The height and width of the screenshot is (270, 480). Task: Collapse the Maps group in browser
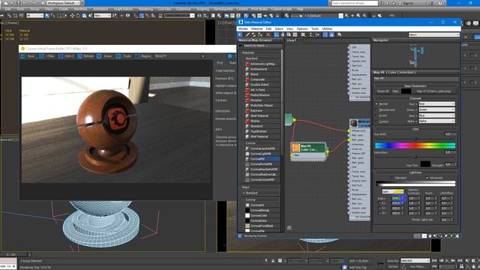(241, 187)
